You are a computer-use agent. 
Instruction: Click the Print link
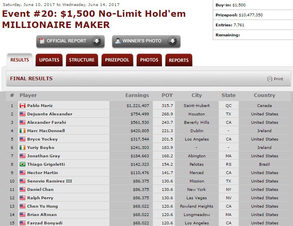pyautogui.click(x=278, y=79)
